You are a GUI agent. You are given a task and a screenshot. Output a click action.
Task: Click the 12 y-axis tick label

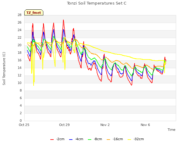coord(19,75)
